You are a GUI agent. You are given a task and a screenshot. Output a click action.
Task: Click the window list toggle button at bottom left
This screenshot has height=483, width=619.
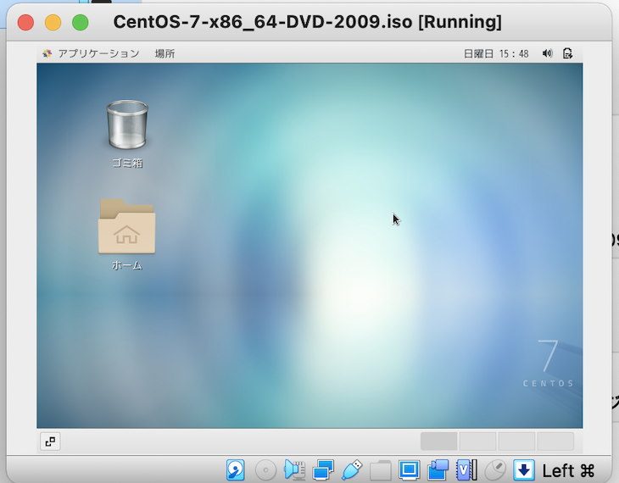coord(50,441)
